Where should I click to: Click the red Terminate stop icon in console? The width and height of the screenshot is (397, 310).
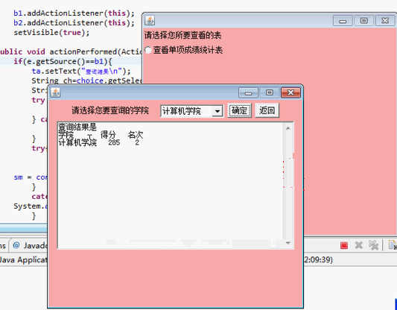344,245
